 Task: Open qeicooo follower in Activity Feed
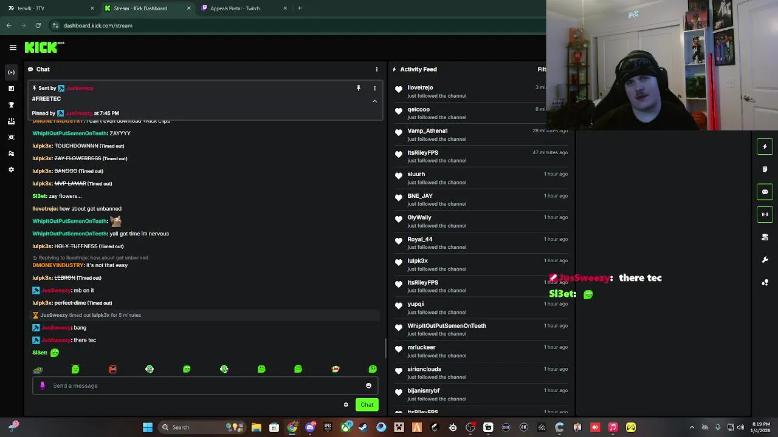pos(418,109)
